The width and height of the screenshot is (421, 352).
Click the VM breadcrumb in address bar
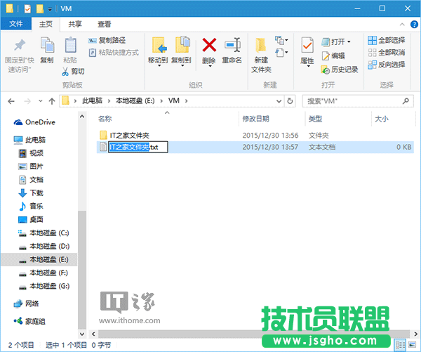pyautogui.click(x=174, y=101)
